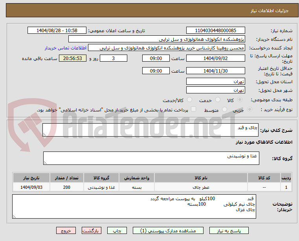This screenshot has width=299, height=241.
Task: Click the نام کالا column header
Action: 201,178
